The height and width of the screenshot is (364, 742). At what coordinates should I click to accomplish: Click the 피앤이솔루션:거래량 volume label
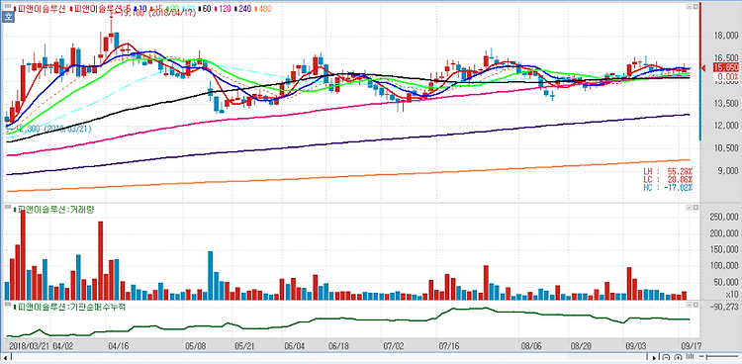[x=54, y=209]
